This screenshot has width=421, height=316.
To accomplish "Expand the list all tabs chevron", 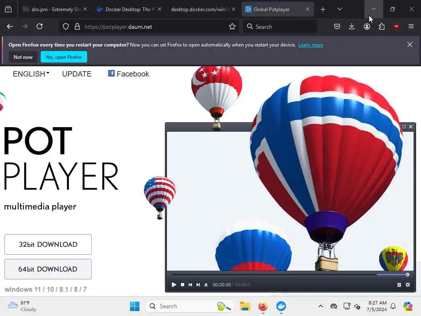I will (x=339, y=9).
